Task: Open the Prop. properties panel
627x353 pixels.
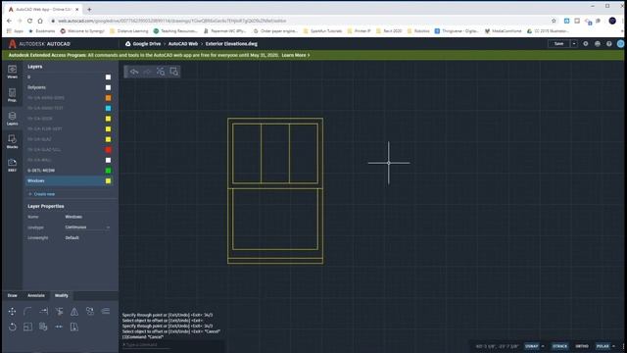Action: pyautogui.click(x=12, y=95)
